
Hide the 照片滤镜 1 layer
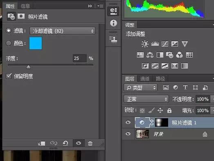[128, 122]
